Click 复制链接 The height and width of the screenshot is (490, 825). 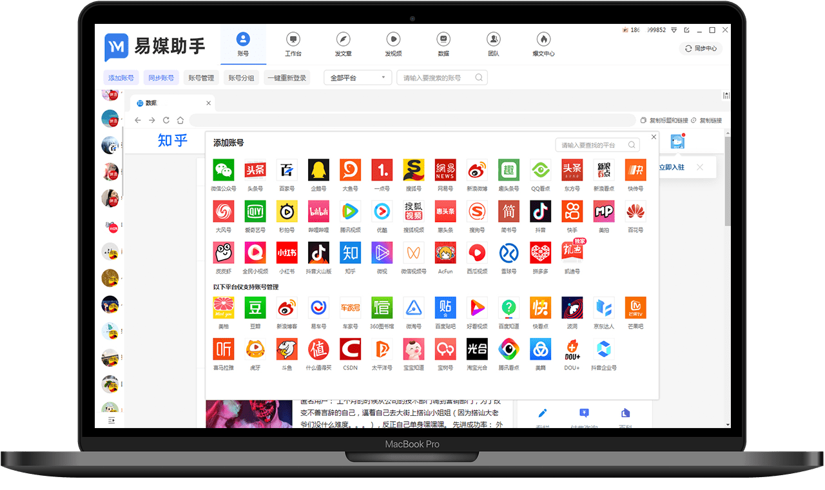click(x=706, y=121)
